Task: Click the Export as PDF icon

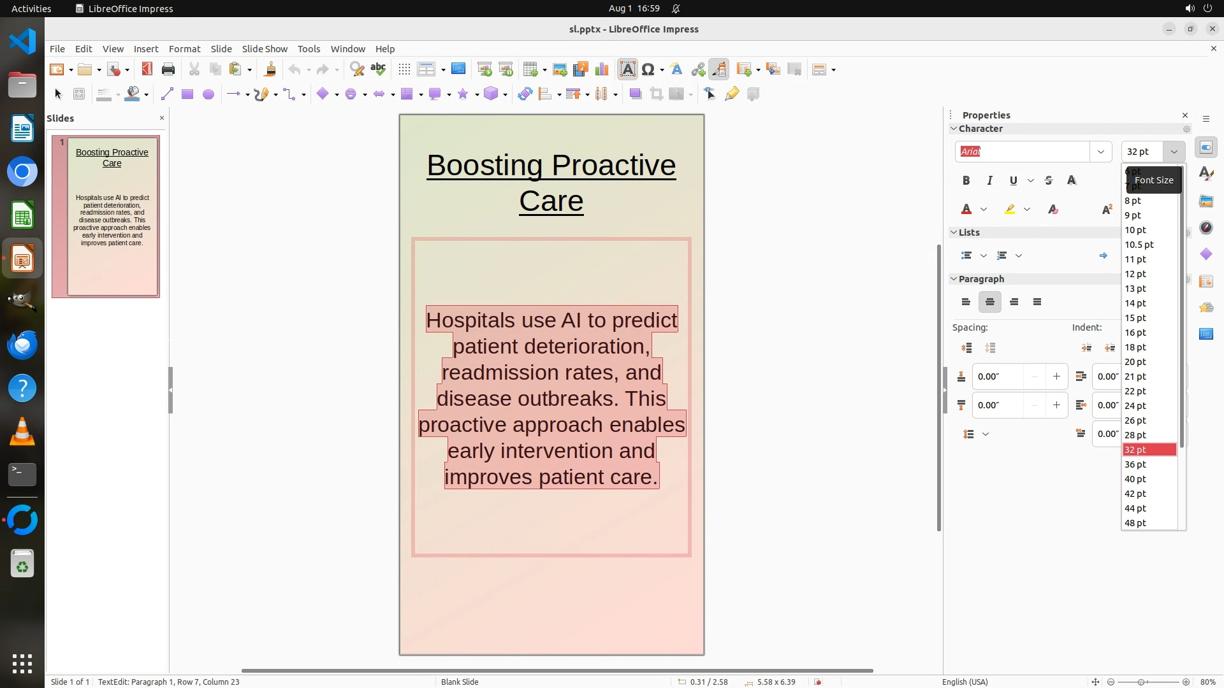Action: (147, 69)
